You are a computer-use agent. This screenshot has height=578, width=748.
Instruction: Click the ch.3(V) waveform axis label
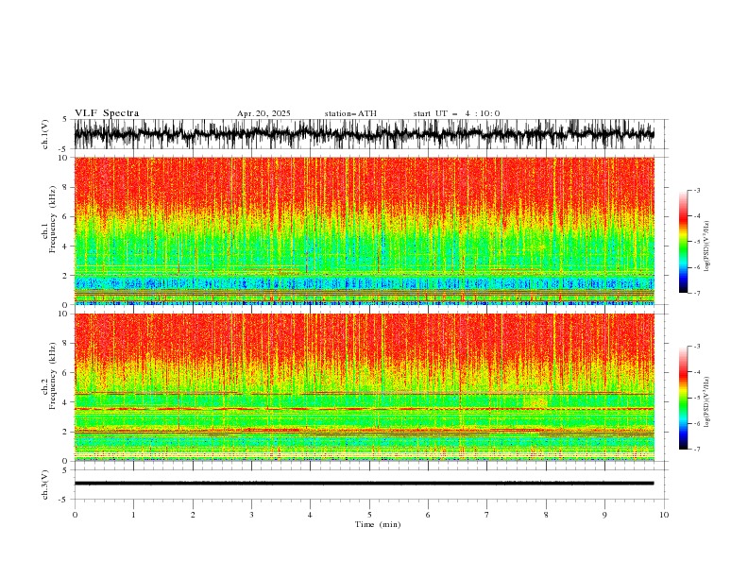(x=45, y=484)
